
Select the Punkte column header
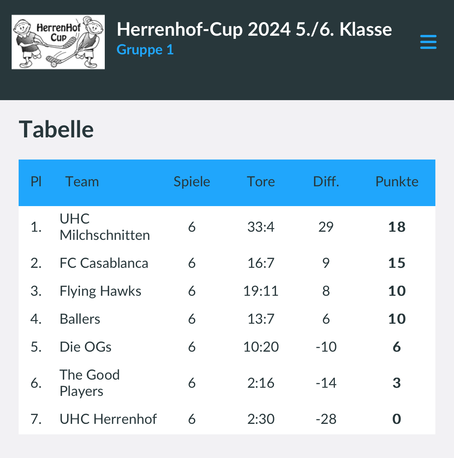pos(397,182)
